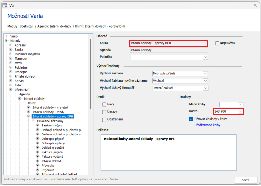Click the Zavřít button
This screenshot has height=186, width=261.
[x=245, y=180]
